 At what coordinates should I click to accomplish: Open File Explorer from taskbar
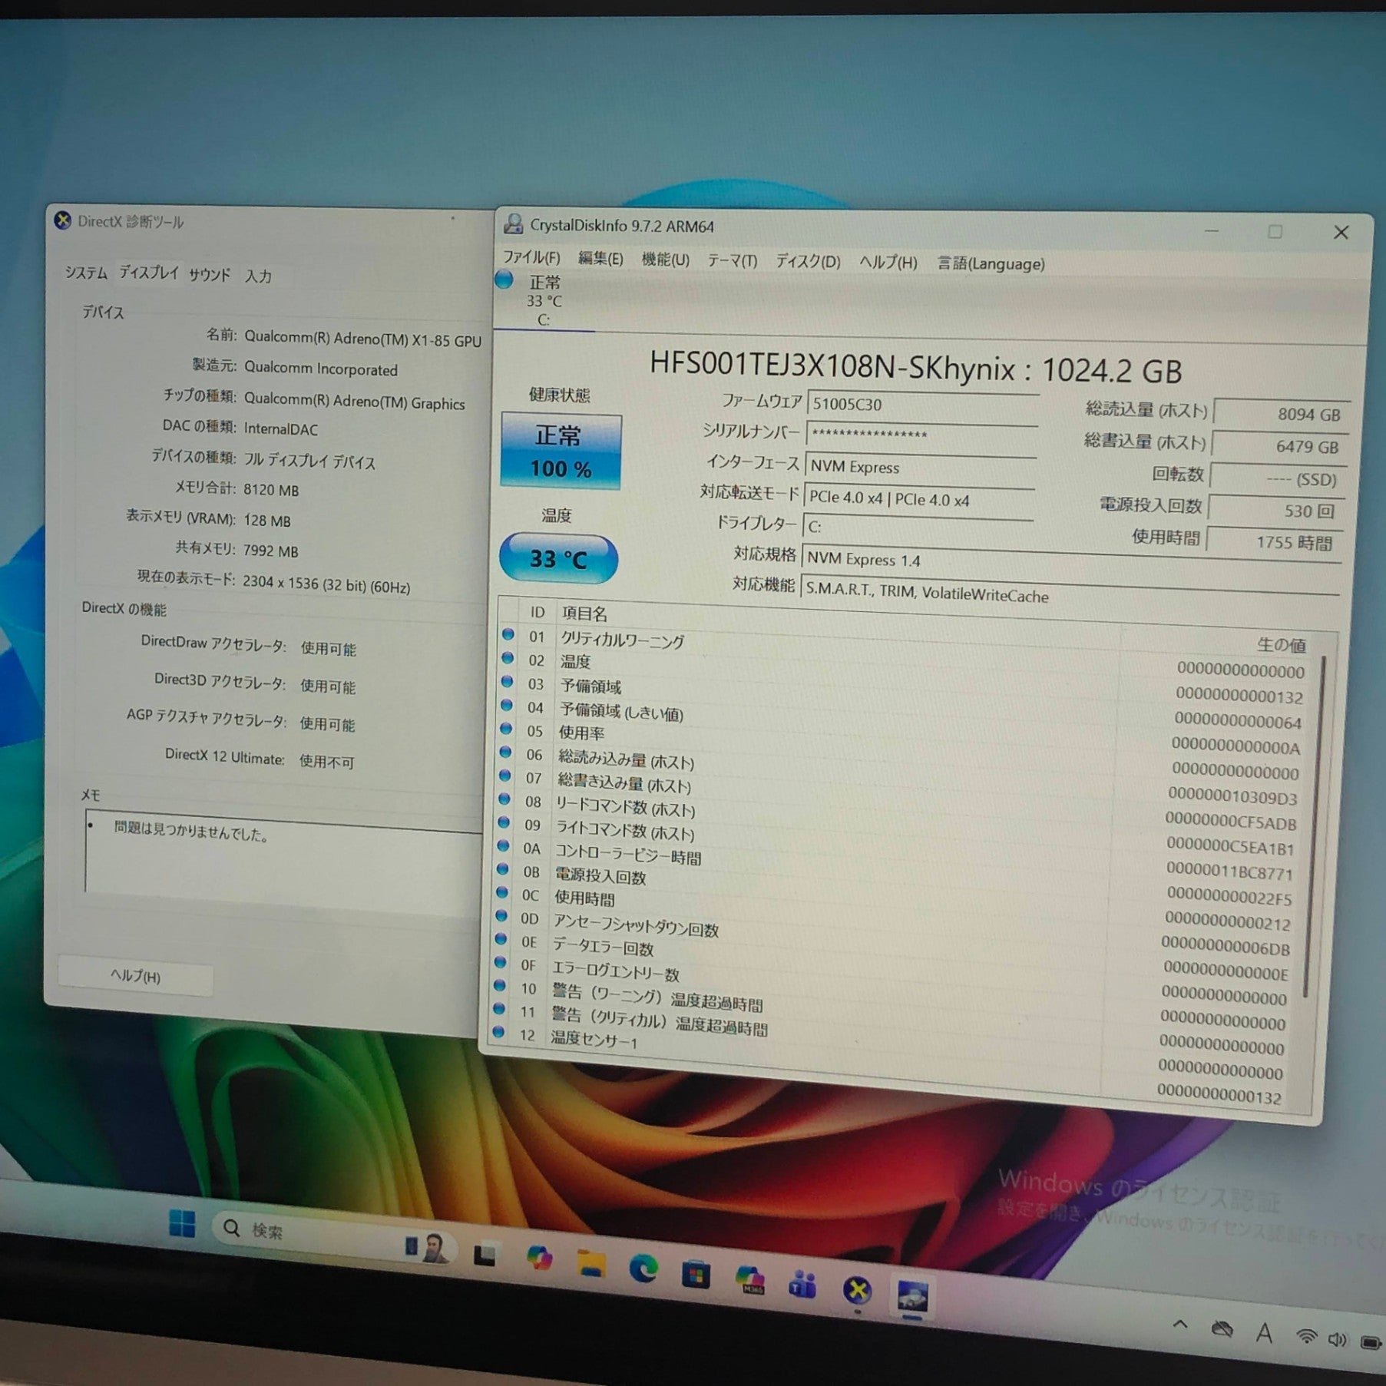point(590,1263)
